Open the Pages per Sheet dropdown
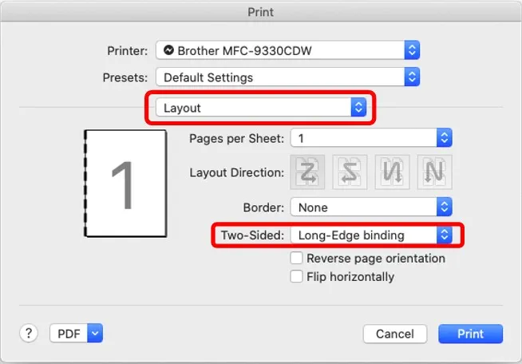This screenshot has height=364, width=522. pyautogui.click(x=371, y=138)
